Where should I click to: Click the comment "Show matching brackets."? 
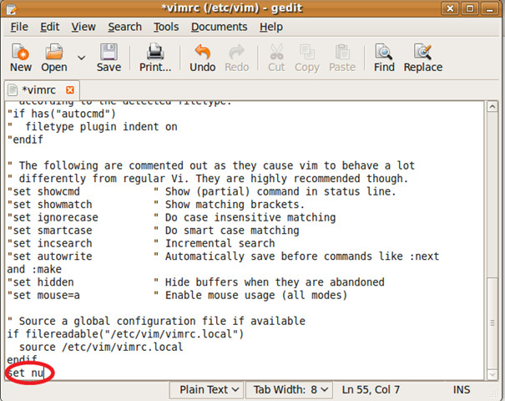click(x=235, y=205)
